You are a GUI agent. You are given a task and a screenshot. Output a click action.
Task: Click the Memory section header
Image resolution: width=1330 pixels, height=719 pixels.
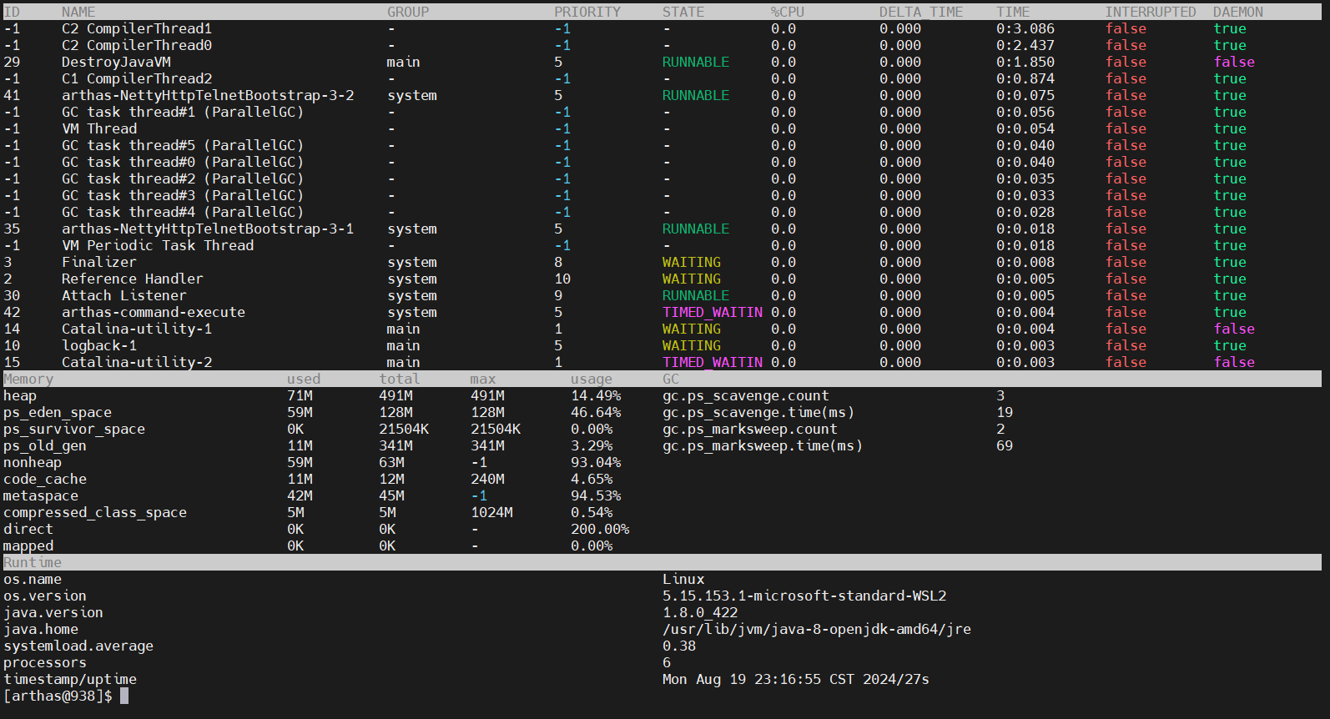click(28, 380)
